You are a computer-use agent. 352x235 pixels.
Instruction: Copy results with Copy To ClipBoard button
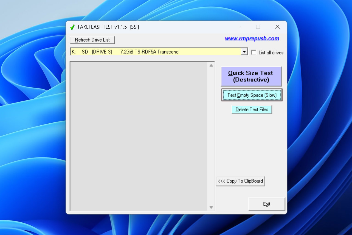[x=240, y=181]
